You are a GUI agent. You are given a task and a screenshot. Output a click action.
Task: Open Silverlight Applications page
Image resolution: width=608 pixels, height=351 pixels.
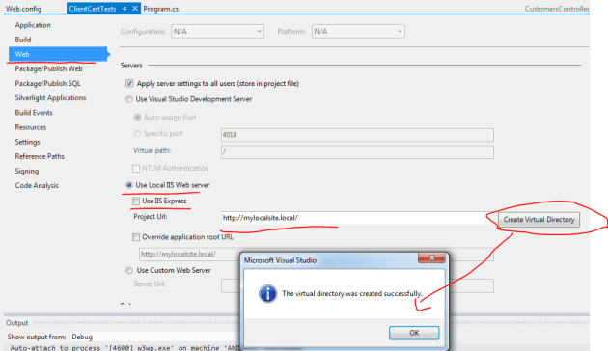pos(50,98)
